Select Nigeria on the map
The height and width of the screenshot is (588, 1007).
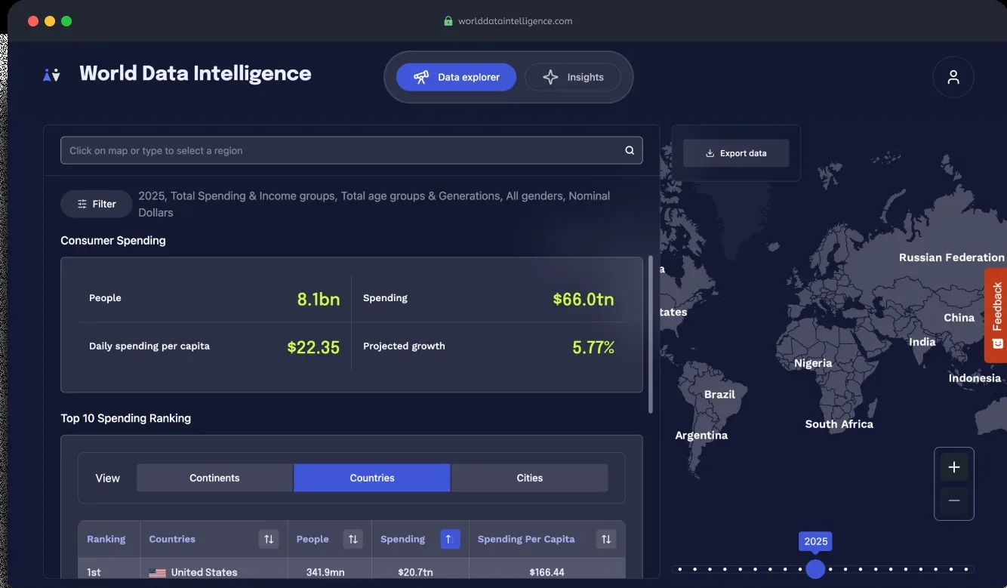tap(813, 363)
